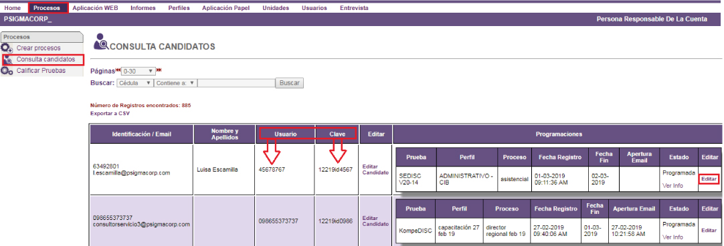Click Editar Candidato for user 098655373737
724x246 pixels.
[x=375, y=221]
